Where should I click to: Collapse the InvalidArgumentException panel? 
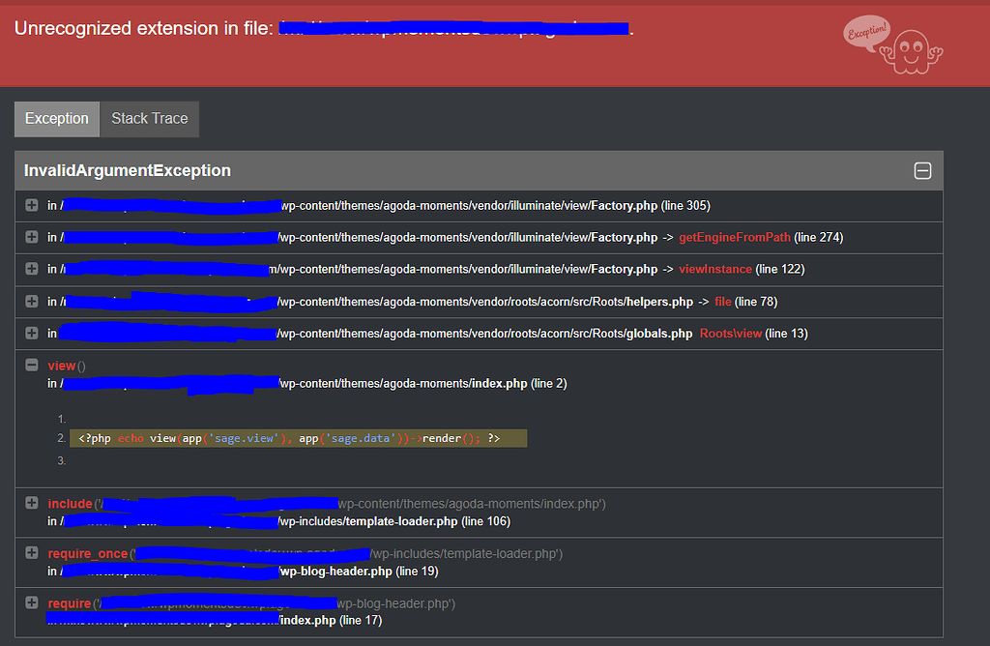[x=922, y=170]
